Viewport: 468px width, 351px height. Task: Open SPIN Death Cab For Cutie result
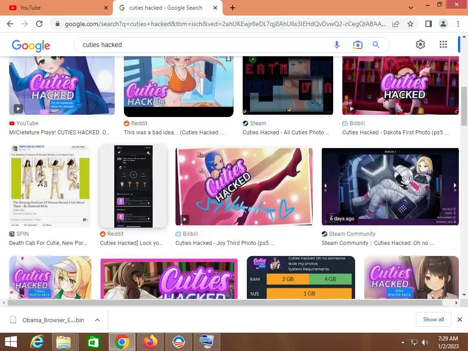pos(48,243)
